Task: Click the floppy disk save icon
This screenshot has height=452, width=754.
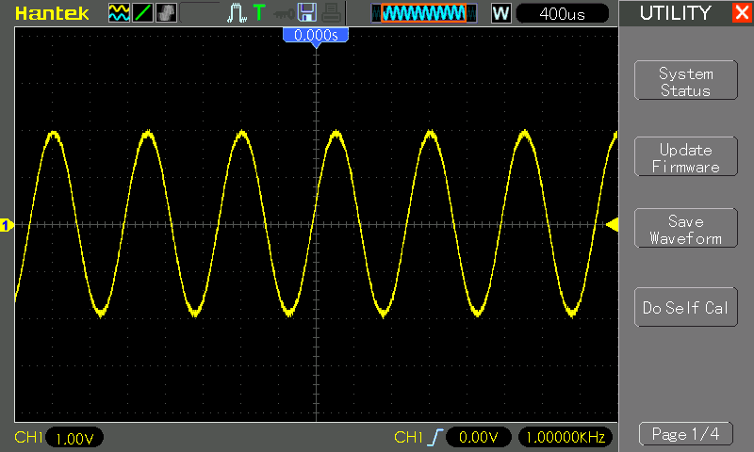Action: pos(307,12)
